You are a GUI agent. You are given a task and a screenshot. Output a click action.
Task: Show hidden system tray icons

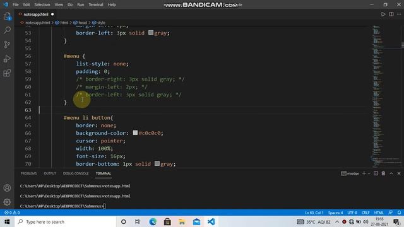337,221
